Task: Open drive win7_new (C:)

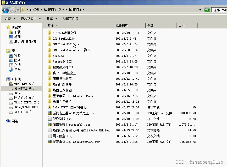Action: point(24,84)
